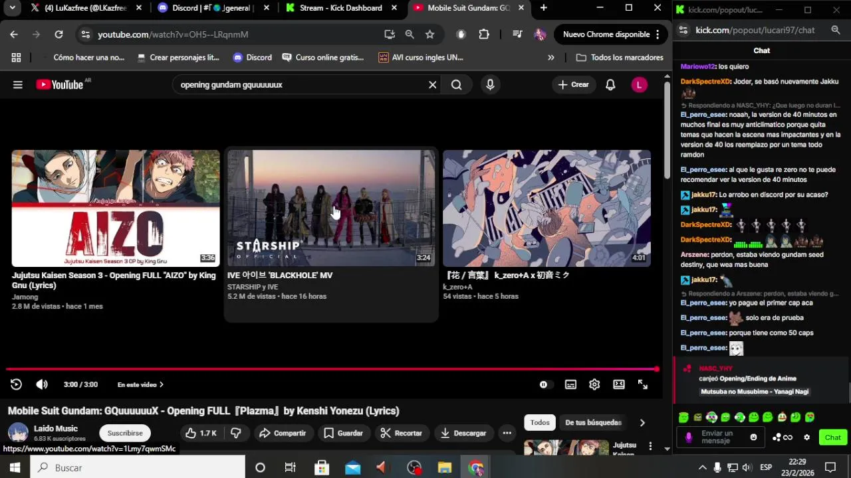Expand the hidden bookmarks chevron
The height and width of the screenshot is (478, 851).
[550, 58]
